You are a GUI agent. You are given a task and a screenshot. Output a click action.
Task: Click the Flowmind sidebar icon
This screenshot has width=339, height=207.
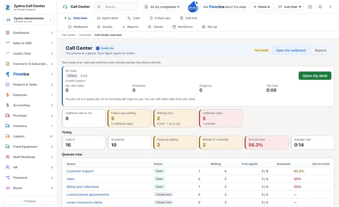coord(7,177)
